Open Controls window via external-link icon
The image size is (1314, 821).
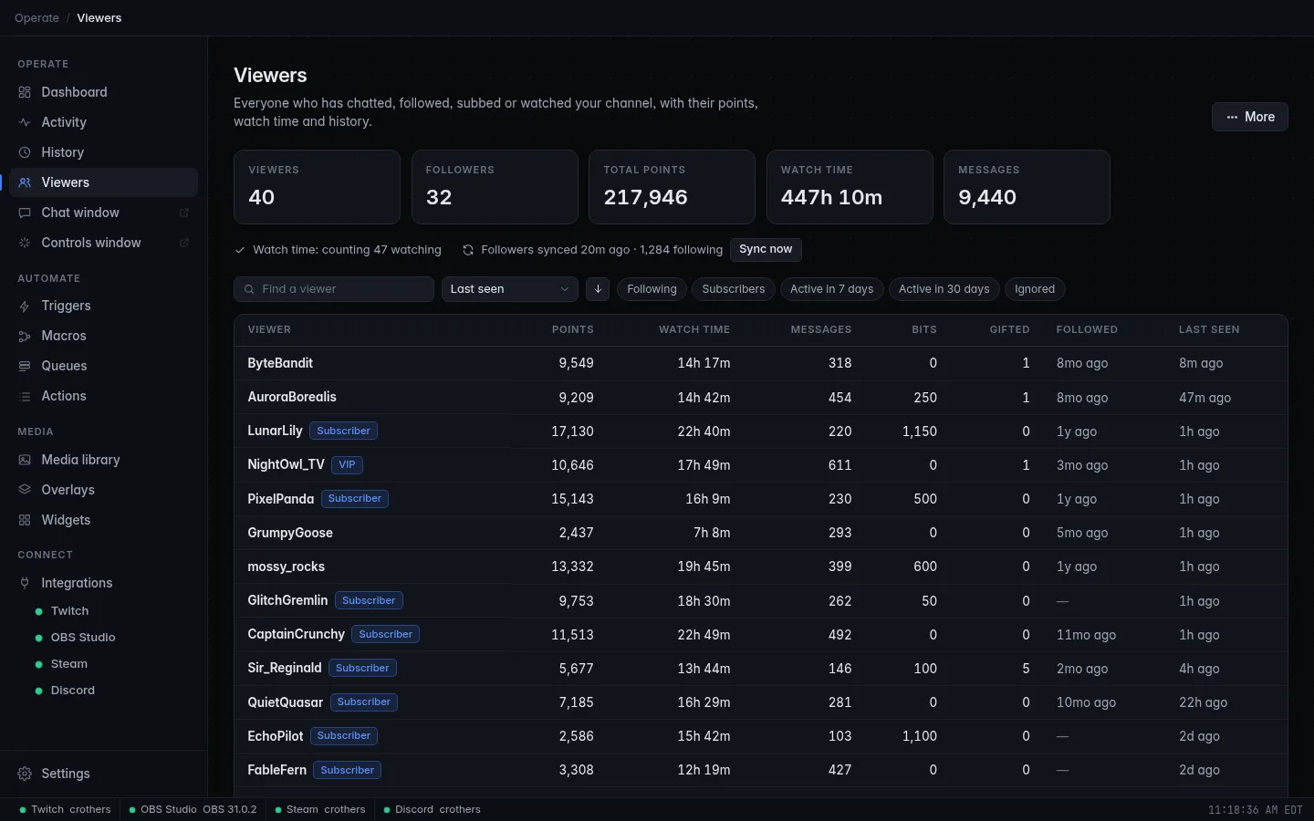183,243
